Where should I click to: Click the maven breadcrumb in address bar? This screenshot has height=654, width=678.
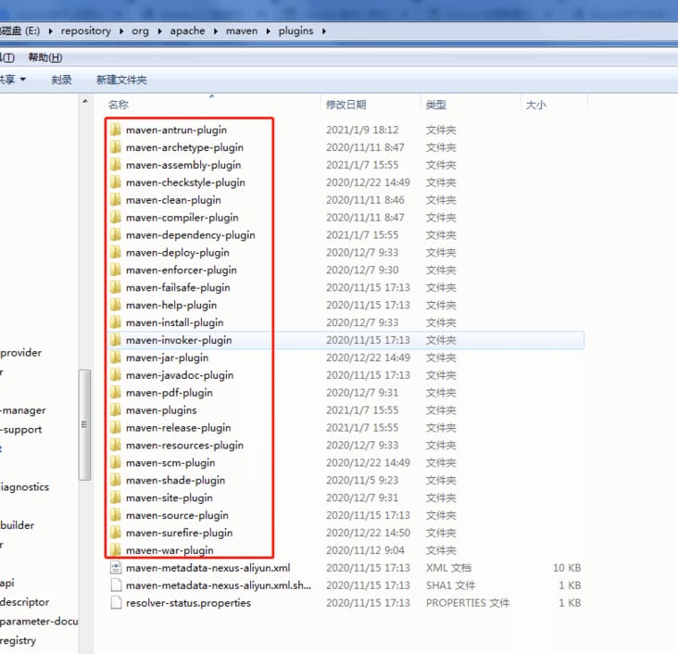click(242, 31)
